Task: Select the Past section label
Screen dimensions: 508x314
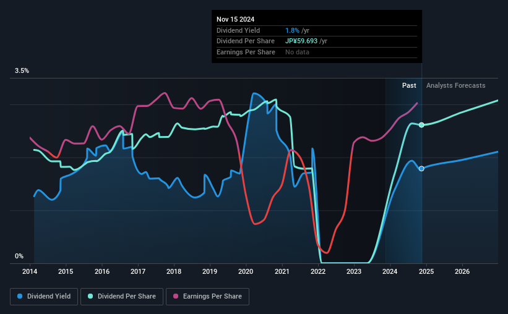Action: pyautogui.click(x=409, y=85)
